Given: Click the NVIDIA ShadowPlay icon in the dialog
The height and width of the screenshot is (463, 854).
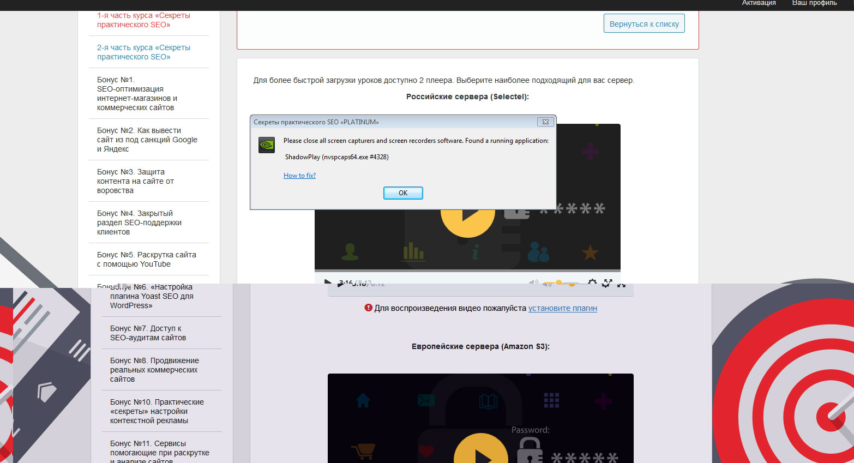Looking at the screenshot, I should coord(266,145).
